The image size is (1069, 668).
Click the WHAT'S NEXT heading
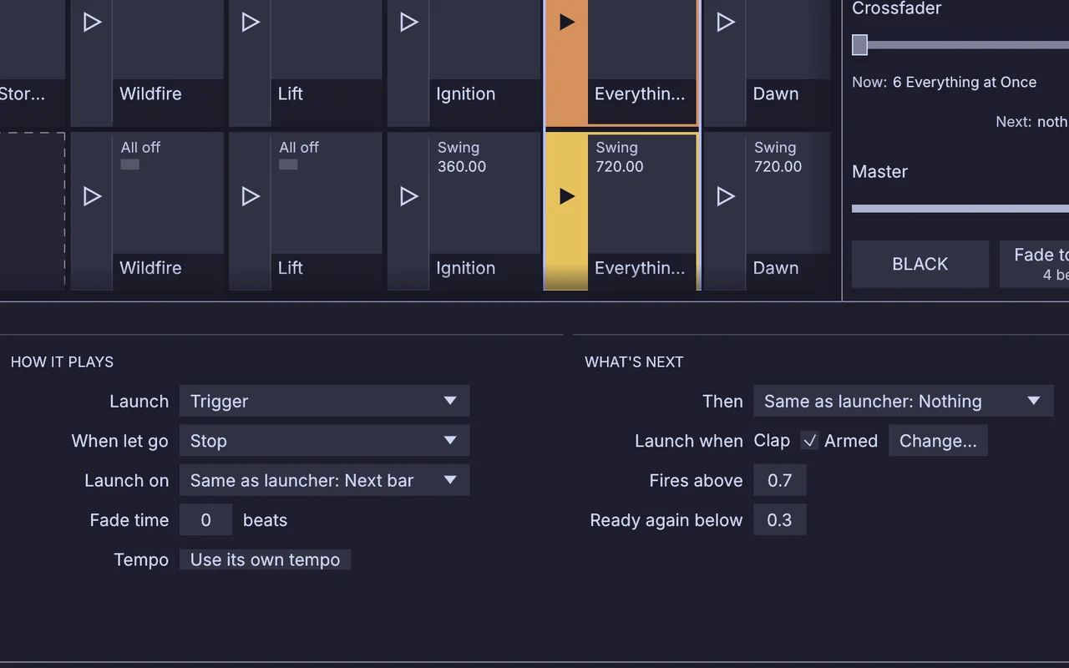[x=634, y=362]
